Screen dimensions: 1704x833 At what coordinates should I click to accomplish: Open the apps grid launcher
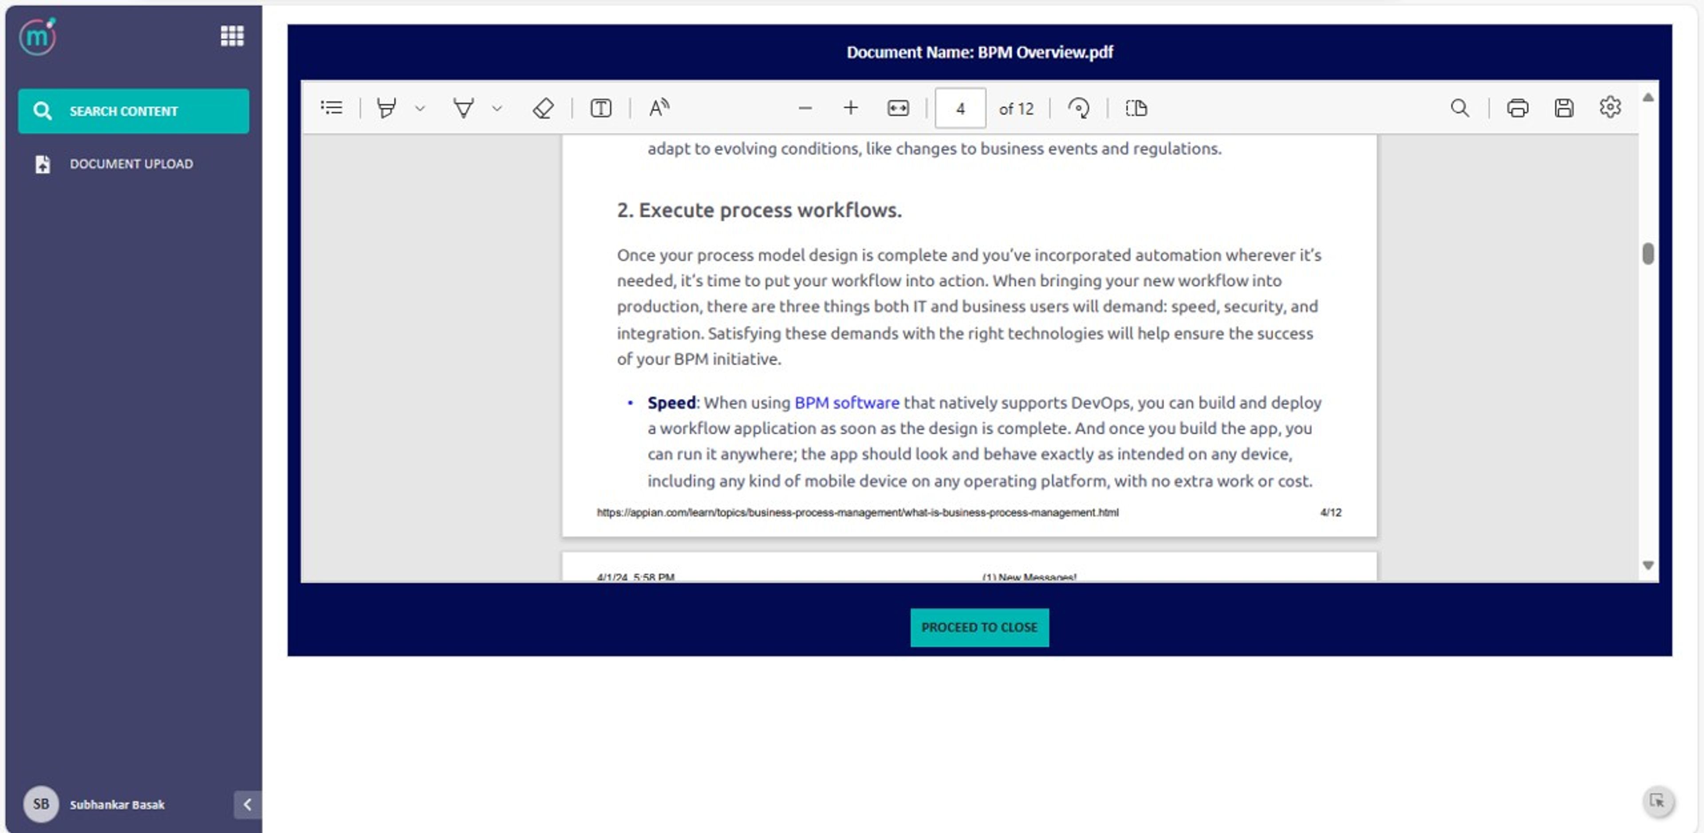232,35
